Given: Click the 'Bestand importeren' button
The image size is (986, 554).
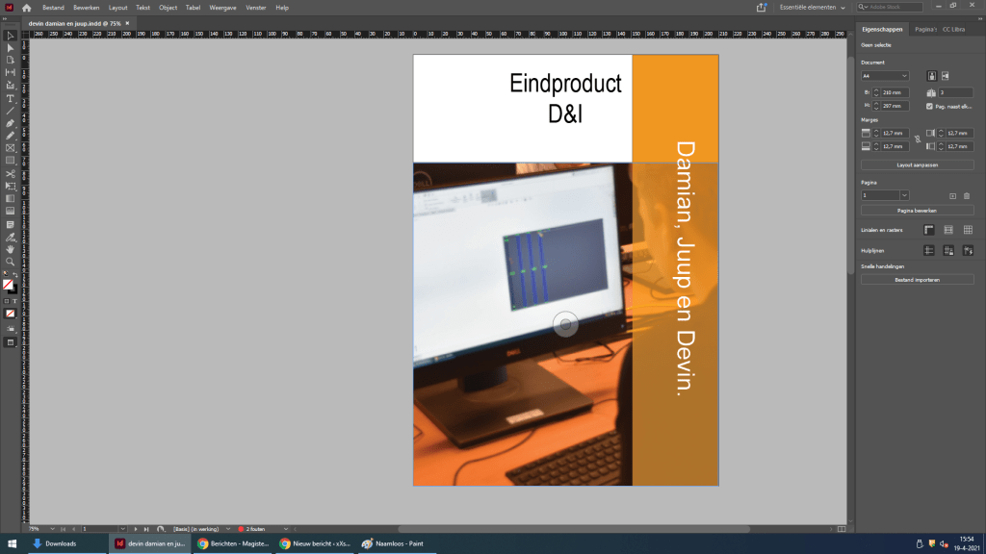Looking at the screenshot, I should pos(917,279).
